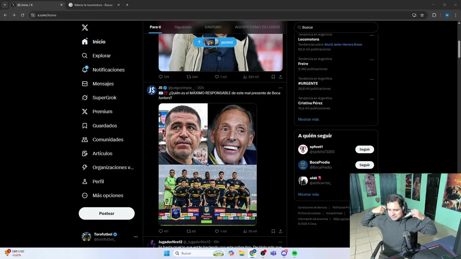Repost the post with 244 reposts
461x259 pixels.
[192, 77]
